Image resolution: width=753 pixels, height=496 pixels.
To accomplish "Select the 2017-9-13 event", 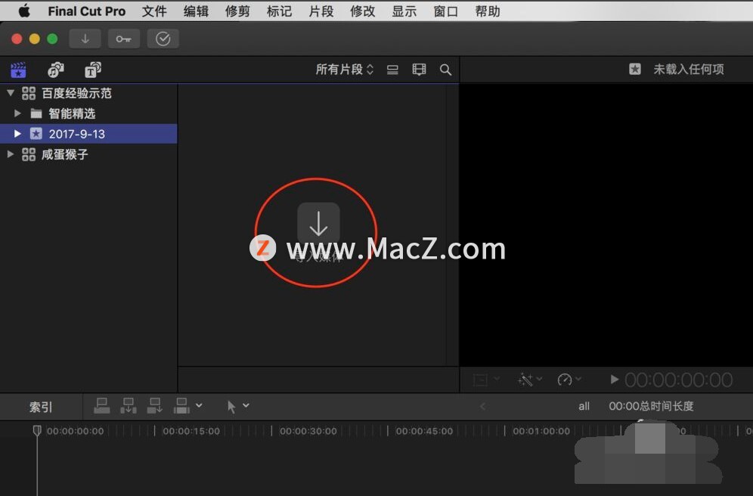I will [89, 134].
